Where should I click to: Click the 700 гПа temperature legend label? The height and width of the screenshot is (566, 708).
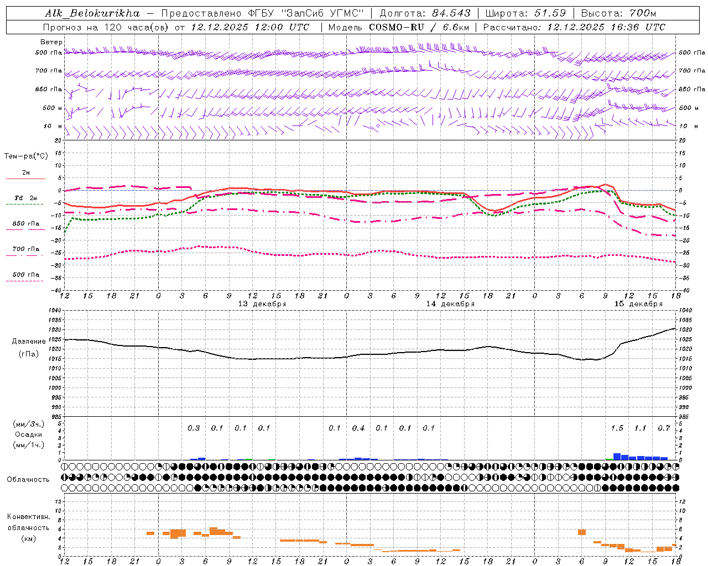tap(26, 249)
